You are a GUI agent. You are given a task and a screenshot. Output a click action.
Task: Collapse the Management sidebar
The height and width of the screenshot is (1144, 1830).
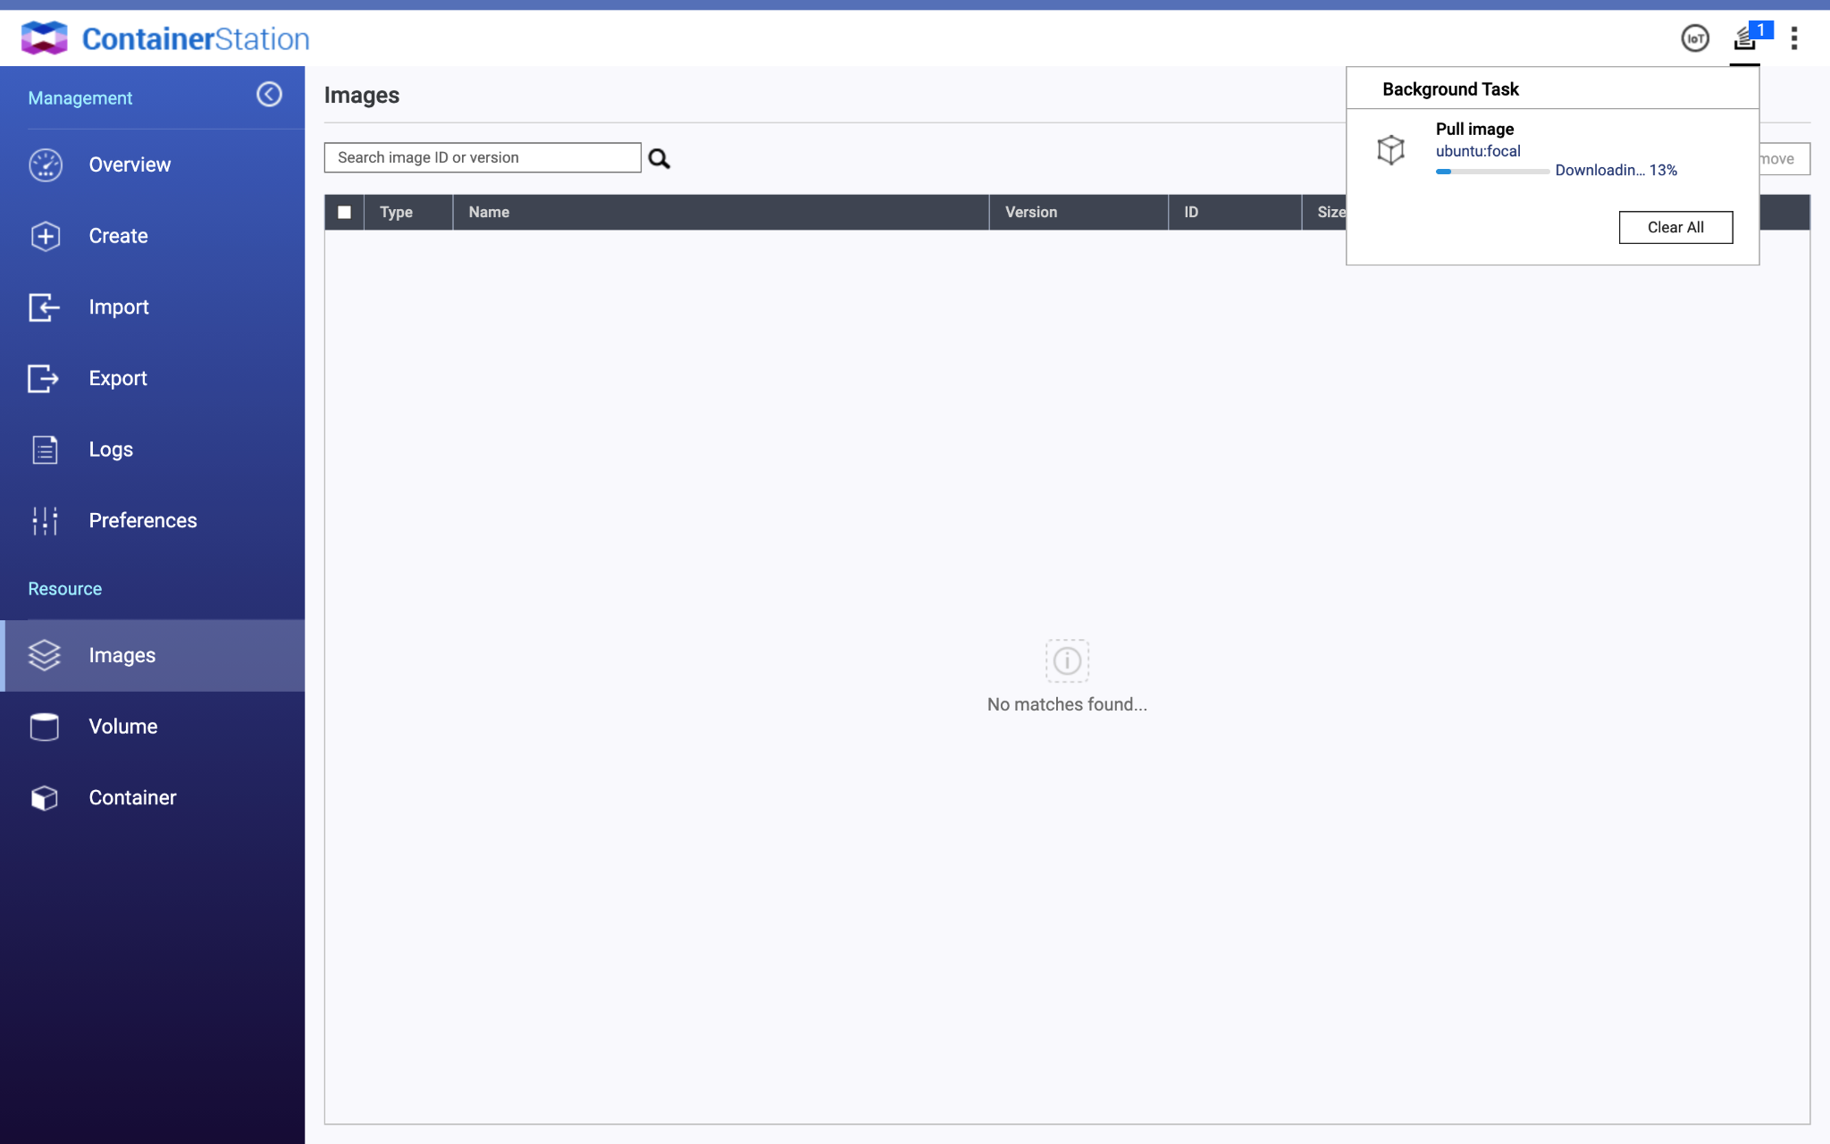(269, 95)
